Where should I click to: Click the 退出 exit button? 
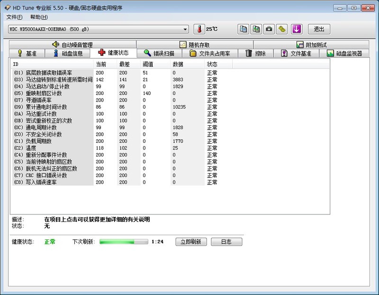pos(319,29)
